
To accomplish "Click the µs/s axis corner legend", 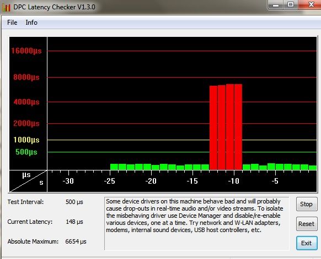I will coord(28,181).
